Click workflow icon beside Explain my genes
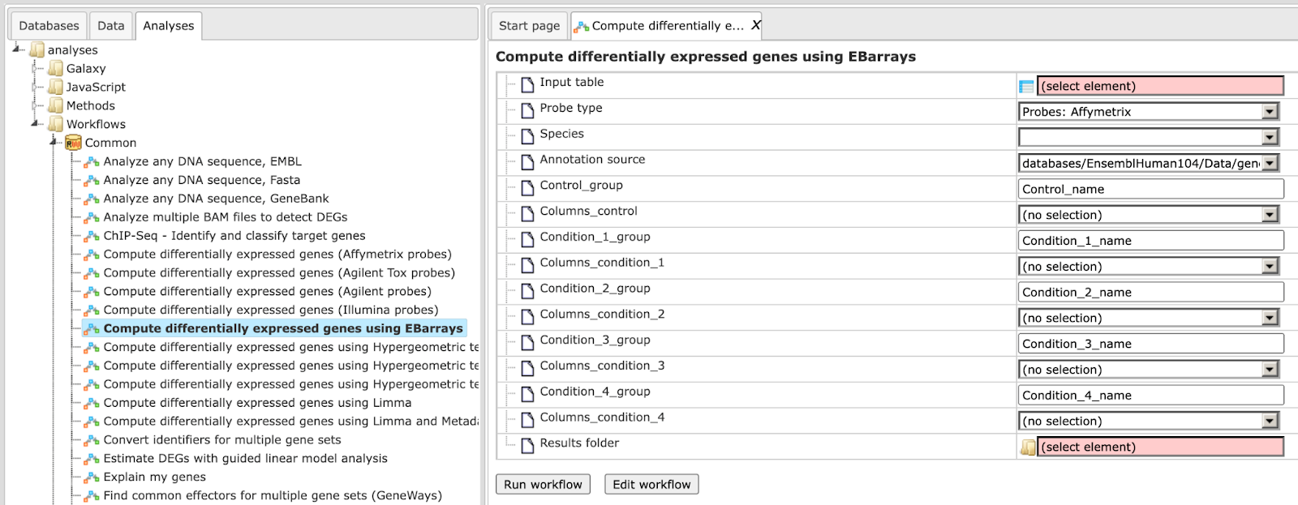The width and height of the screenshot is (1298, 505). coord(92,477)
